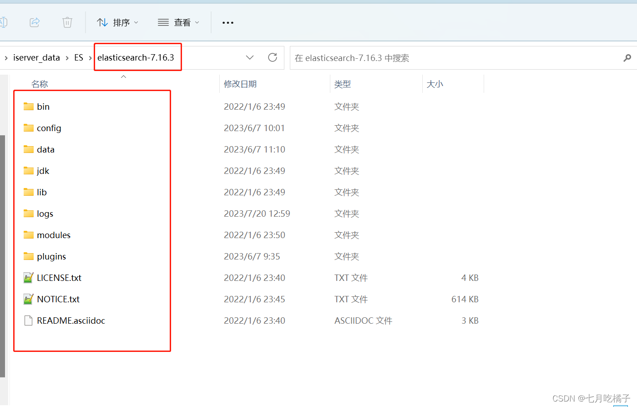The width and height of the screenshot is (637, 407).
Task: Click type 'ASCIIDOC 文件' of README.asciidoc
Action: tap(363, 321)
